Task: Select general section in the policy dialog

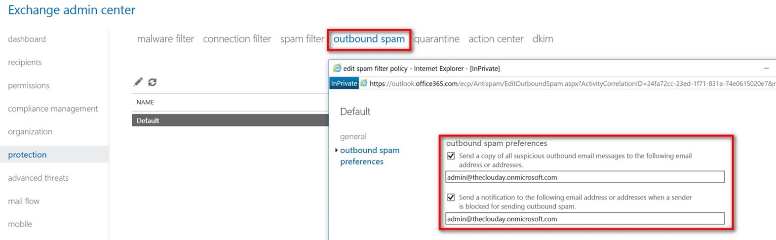Action: 353,136
